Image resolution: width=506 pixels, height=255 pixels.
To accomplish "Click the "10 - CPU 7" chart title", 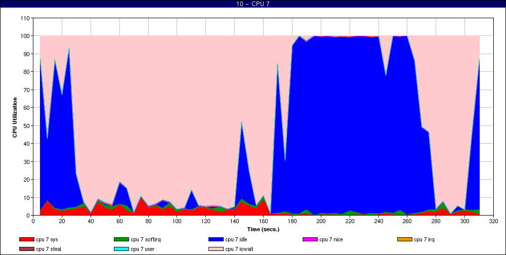I will tap(253, 4).
